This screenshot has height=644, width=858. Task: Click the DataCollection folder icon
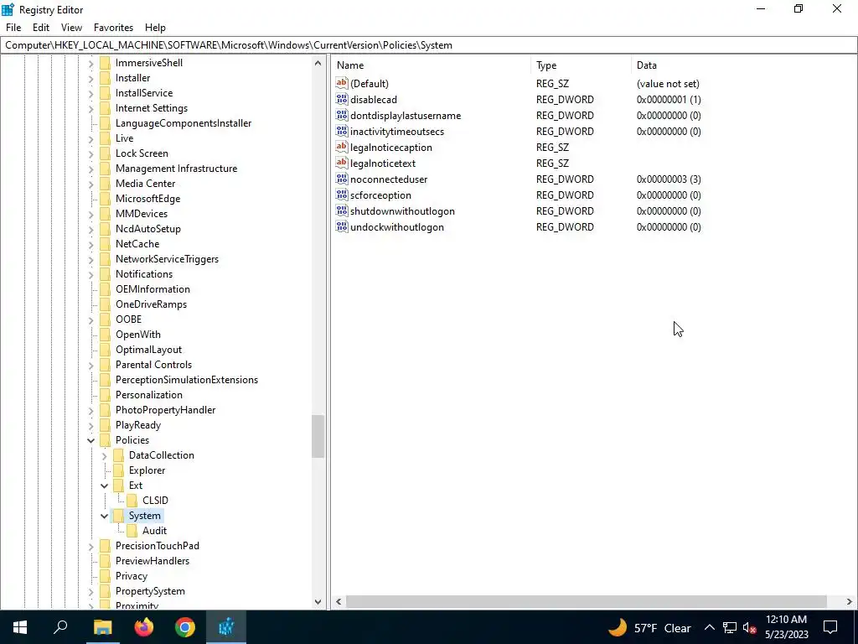pyautogui.click(x=118, y=455)
